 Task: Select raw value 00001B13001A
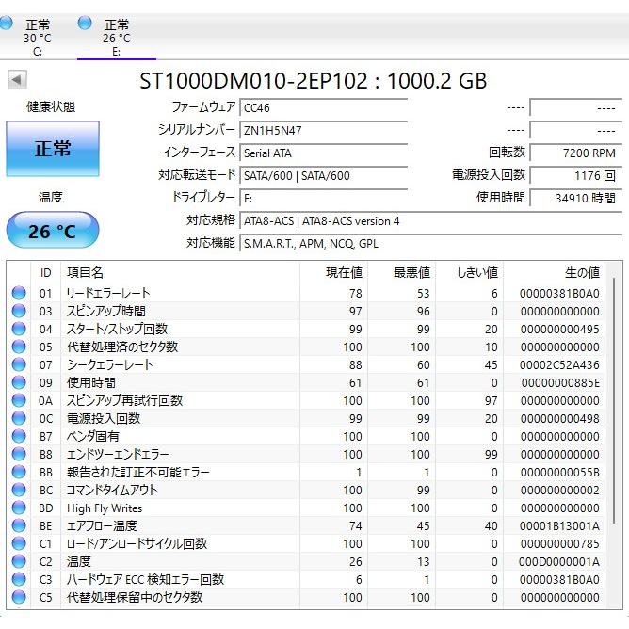(x=559, y=526)
